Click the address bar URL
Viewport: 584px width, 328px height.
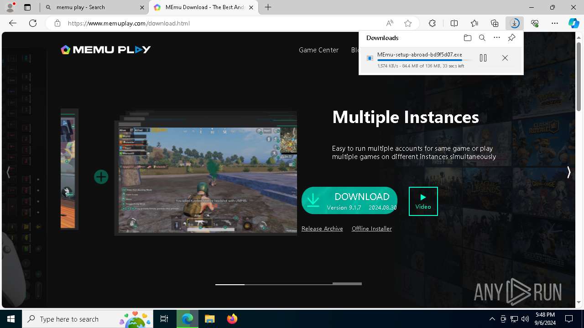[x=129, y=23]
